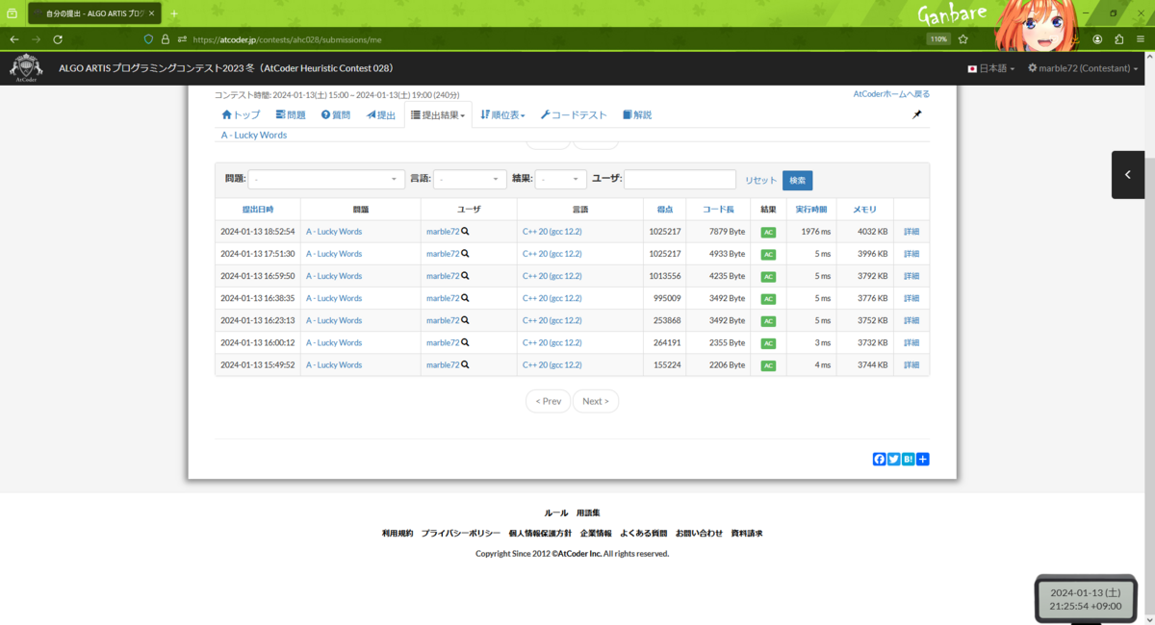Screen dimensions: 1155x625
Task: Share on Twitter via the icon
Action: coord(893,459)
